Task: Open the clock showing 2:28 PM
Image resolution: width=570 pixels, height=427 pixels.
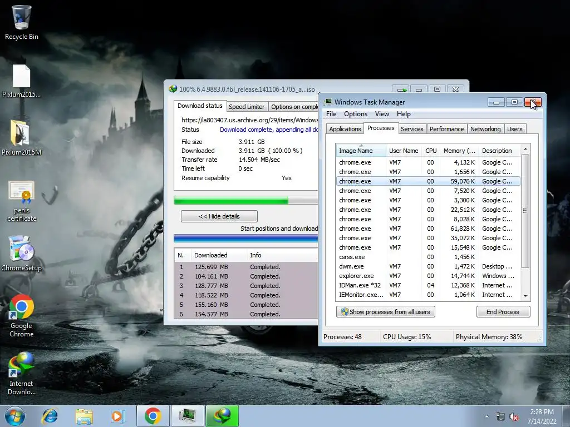Action: (542, 416)
